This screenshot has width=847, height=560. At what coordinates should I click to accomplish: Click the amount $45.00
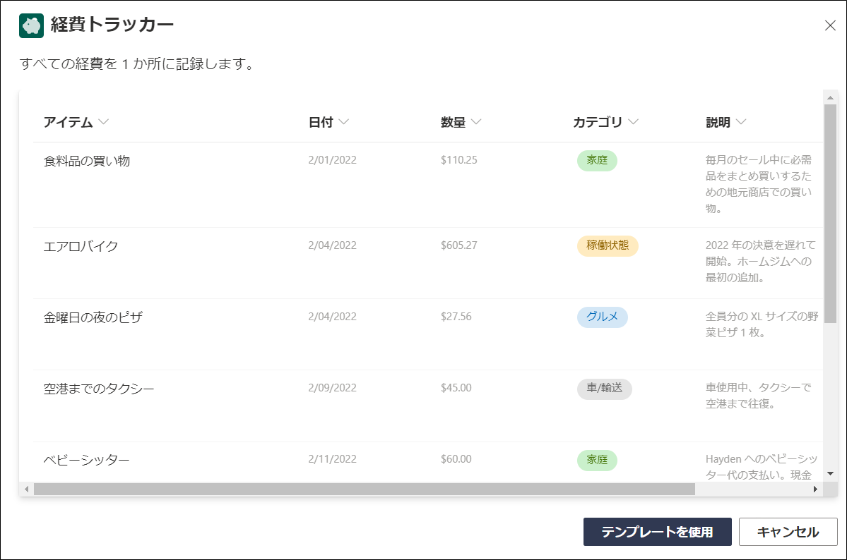click(456, 387)
